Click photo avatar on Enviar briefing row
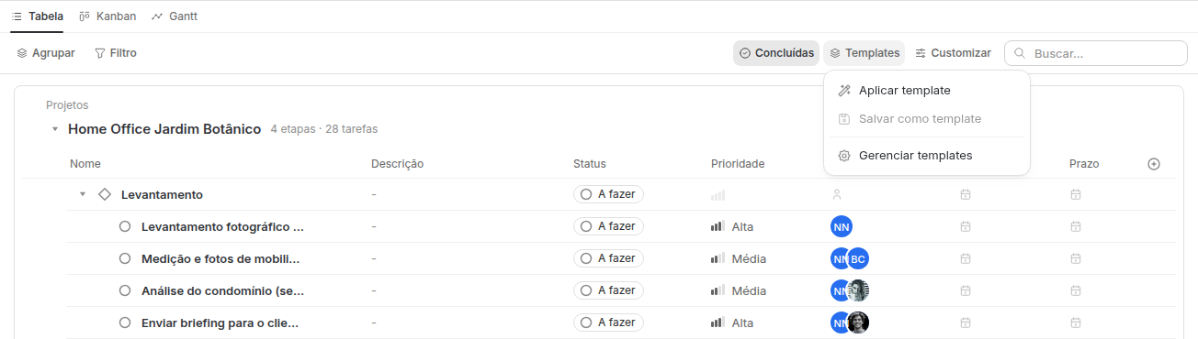The image size is (1198, 339). pyautogui.click(x=858, y=323)
